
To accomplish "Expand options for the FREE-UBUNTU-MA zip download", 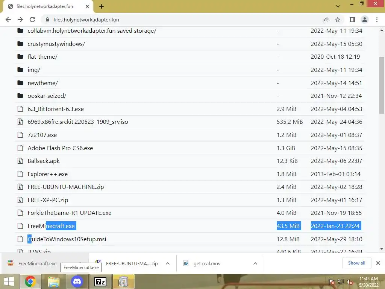I will point(168,263).
